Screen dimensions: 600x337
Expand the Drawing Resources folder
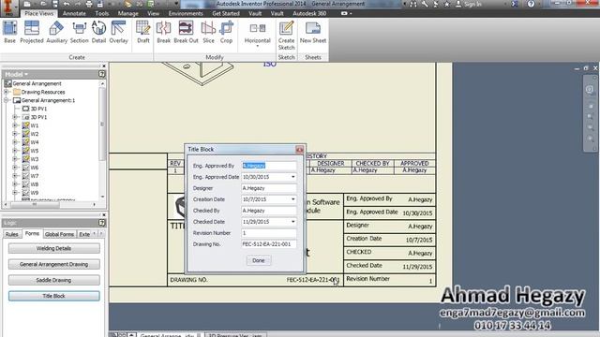7,92
